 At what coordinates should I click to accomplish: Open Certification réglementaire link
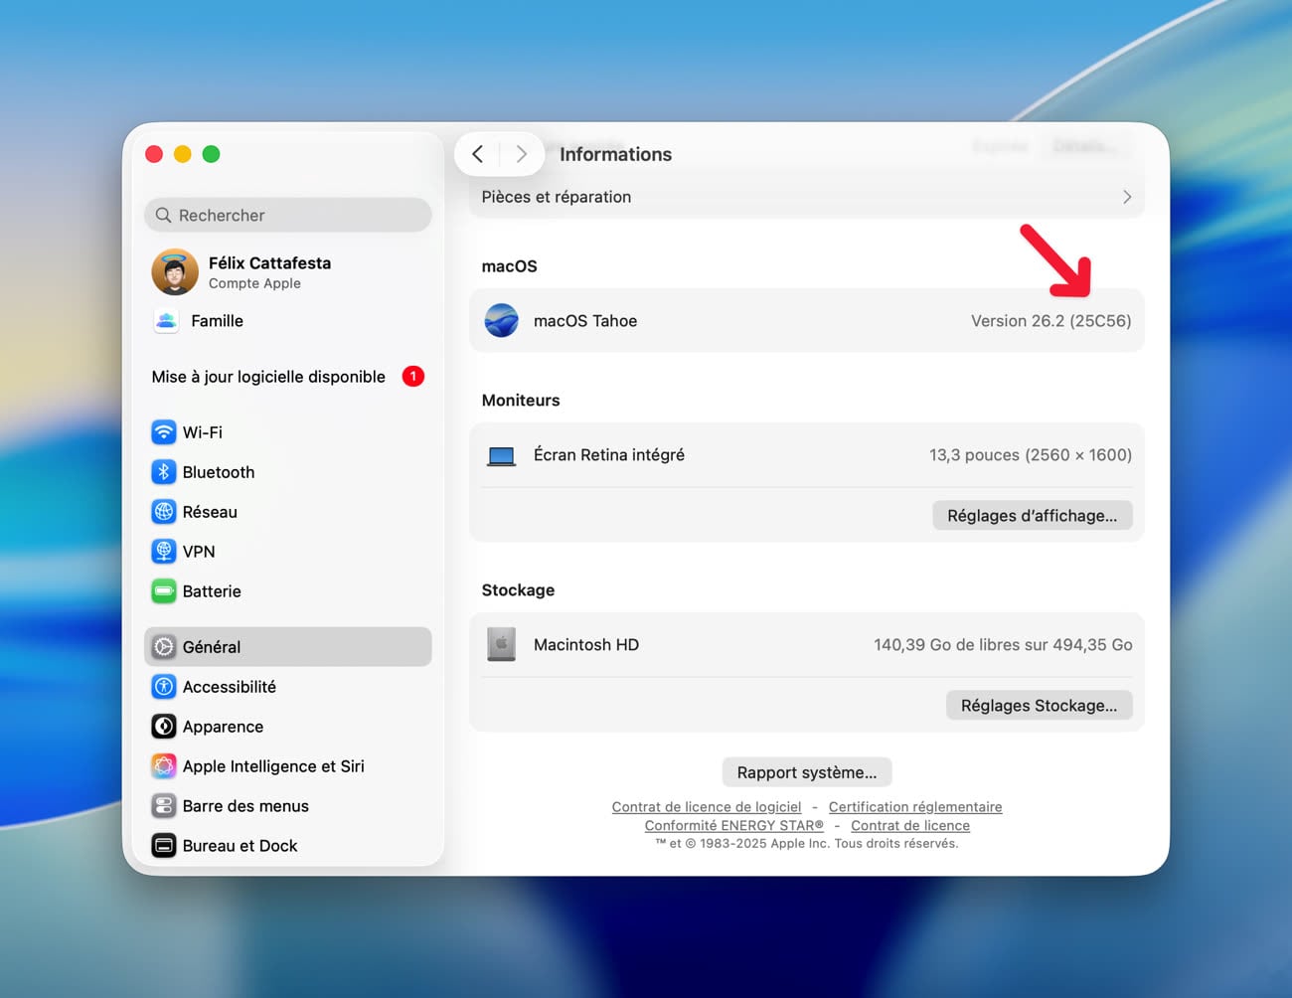[914, 807]
